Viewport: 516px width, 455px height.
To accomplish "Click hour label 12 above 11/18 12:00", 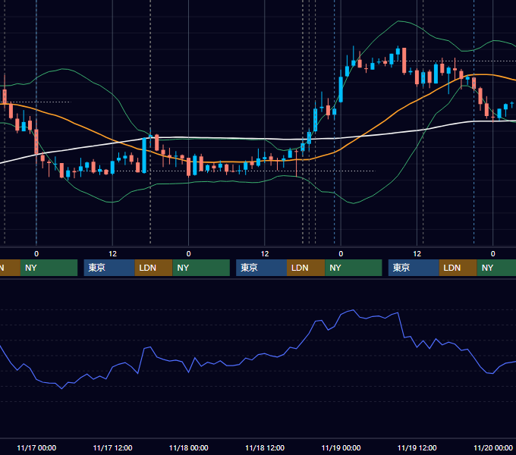I will pos(265,254).
